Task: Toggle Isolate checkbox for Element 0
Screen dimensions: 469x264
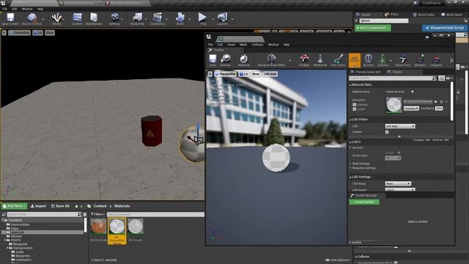Action: pyautogui.click(x=355, y=109)
